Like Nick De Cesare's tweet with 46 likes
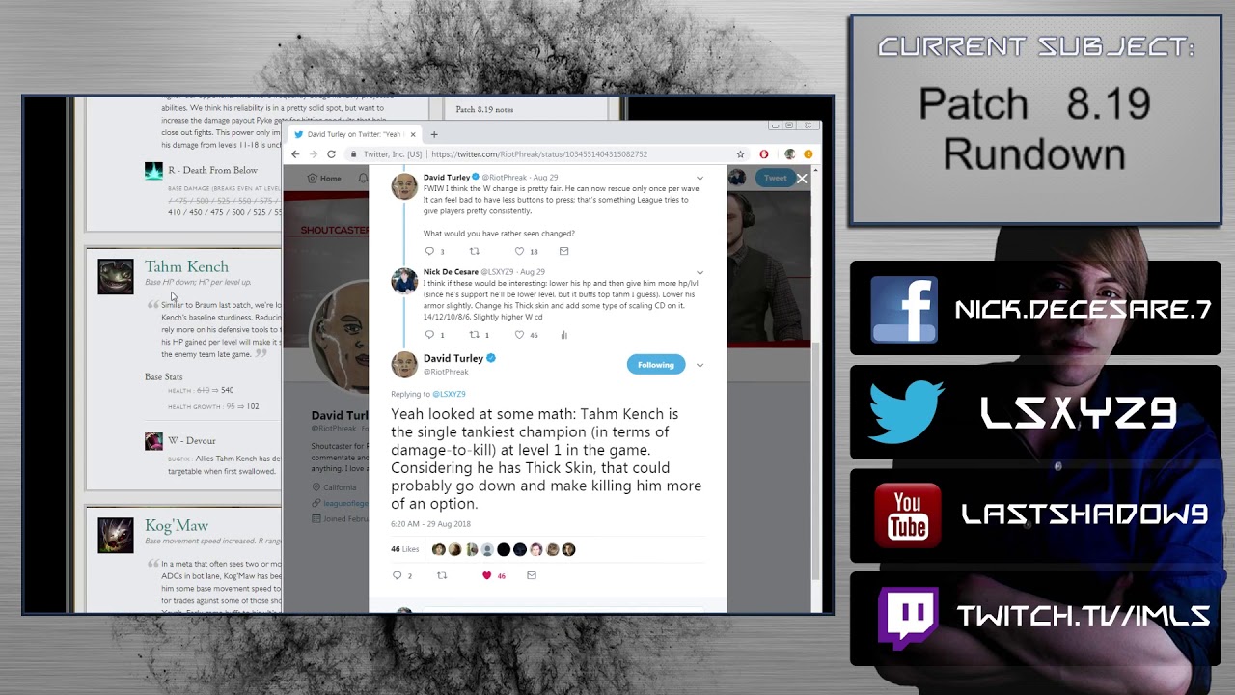The image size is (1235, 695). tap(519, 335)
